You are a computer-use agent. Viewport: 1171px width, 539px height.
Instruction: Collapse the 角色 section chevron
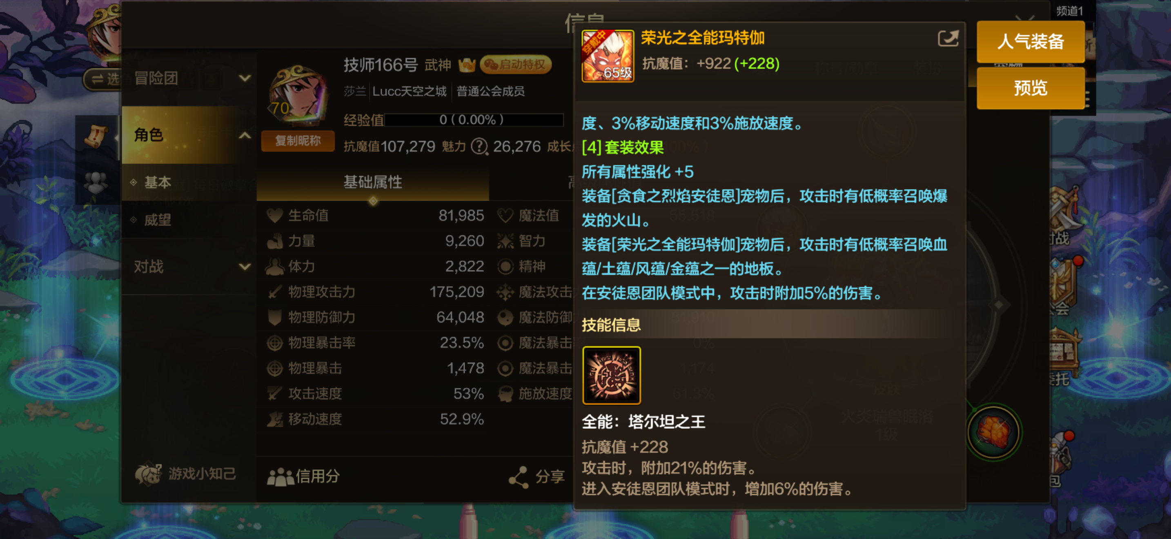coord(245,135)
